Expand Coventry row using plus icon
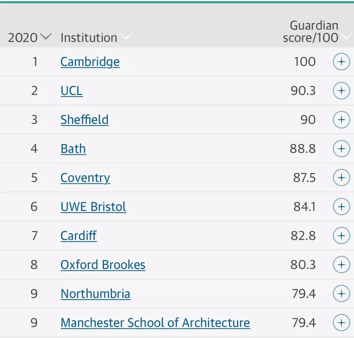Image resolution: width=354 pixels, height=338 pixels. 341,178
